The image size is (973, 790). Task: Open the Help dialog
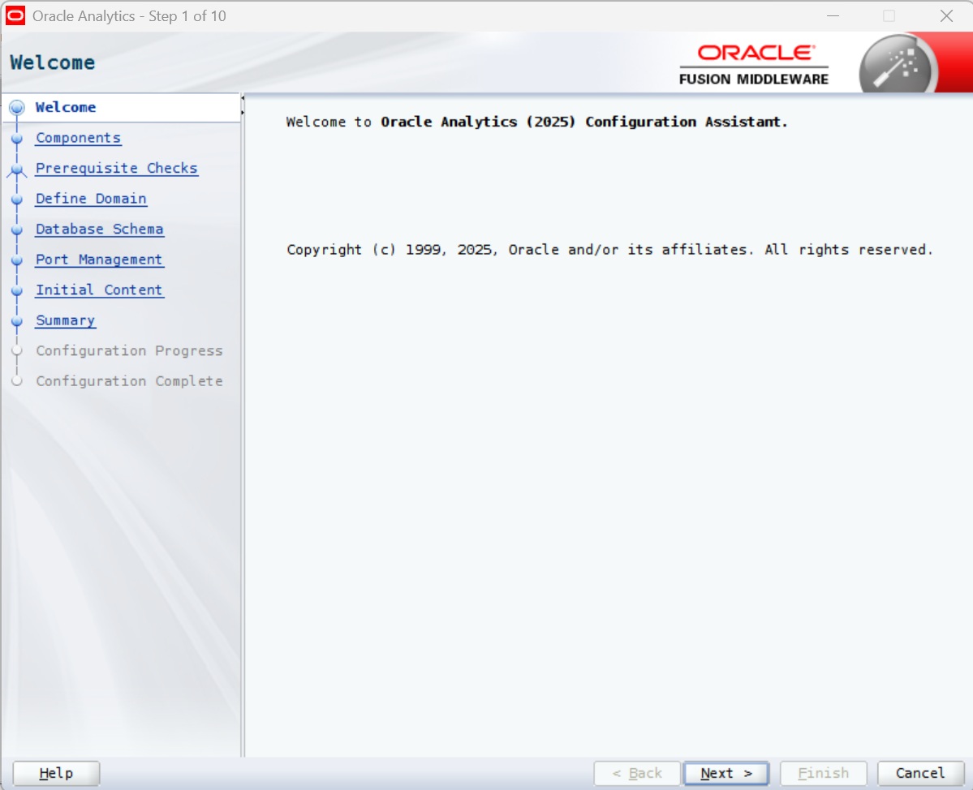click(56, 773)
